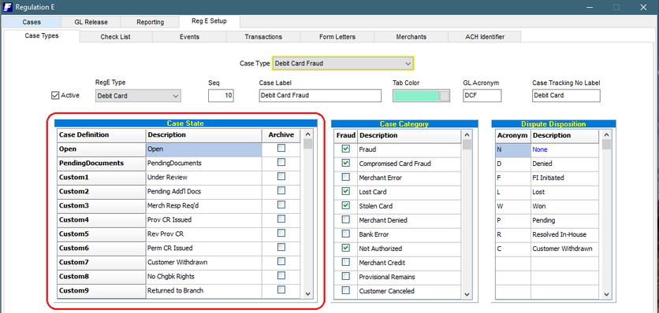Select the Case Types sub-tab
The image size is (659, 313).
coord(42,35)
